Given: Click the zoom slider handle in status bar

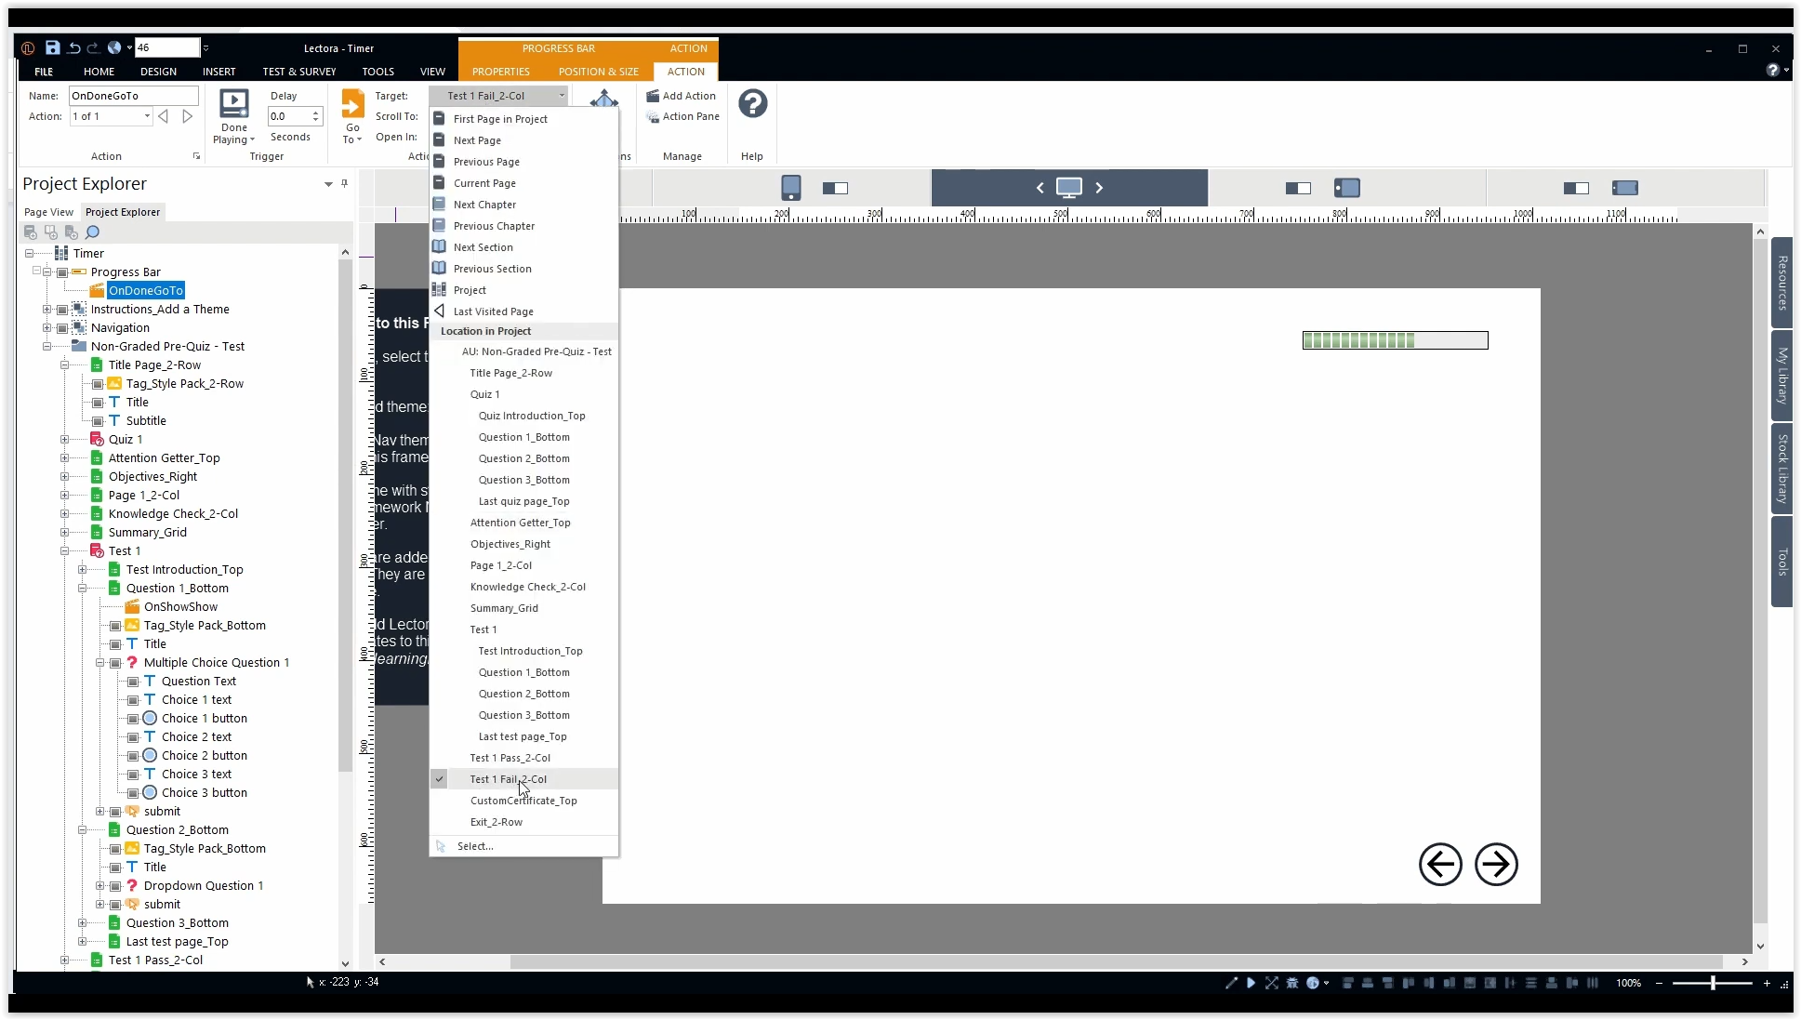Looking at the screenshot, I should (x=1712, y=983).
